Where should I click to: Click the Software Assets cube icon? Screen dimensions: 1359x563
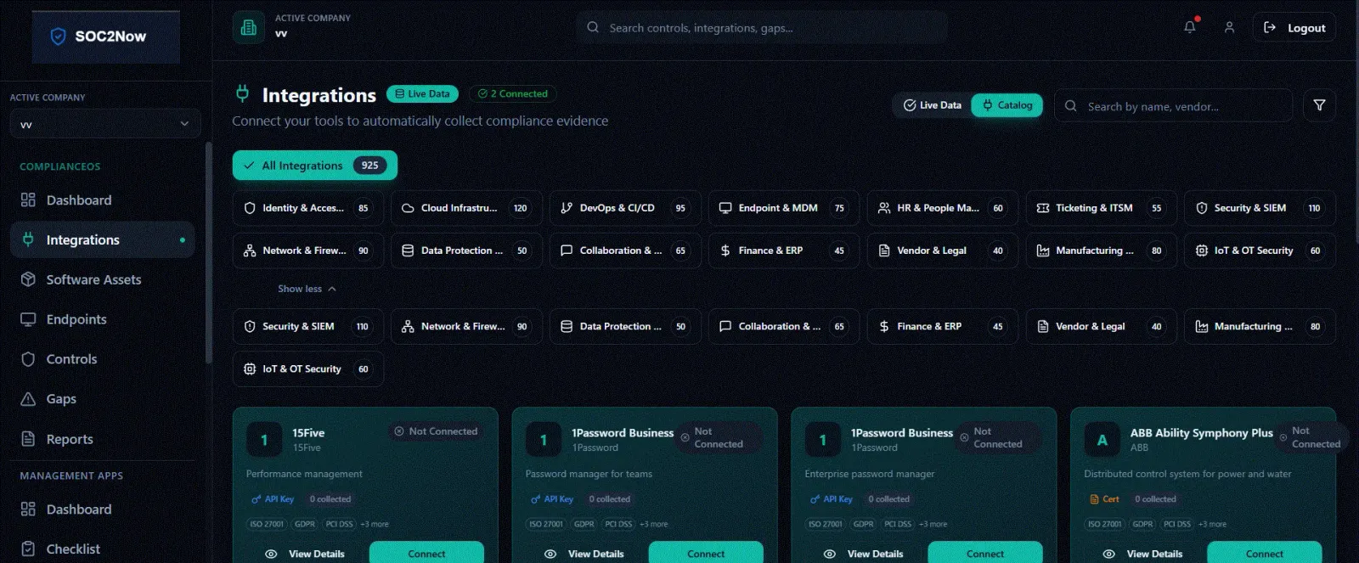[28, 279]
